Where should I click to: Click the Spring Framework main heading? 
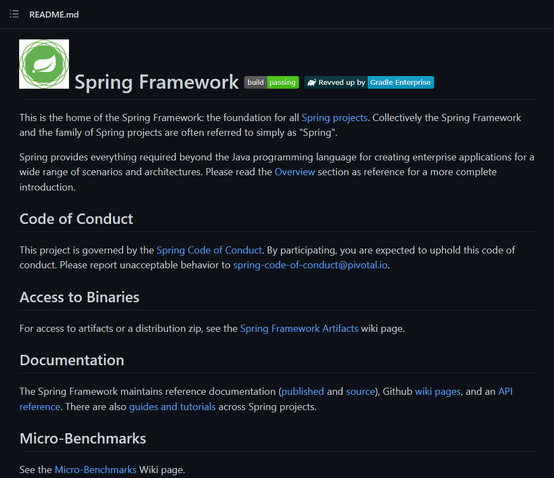[x=157, y=82]
